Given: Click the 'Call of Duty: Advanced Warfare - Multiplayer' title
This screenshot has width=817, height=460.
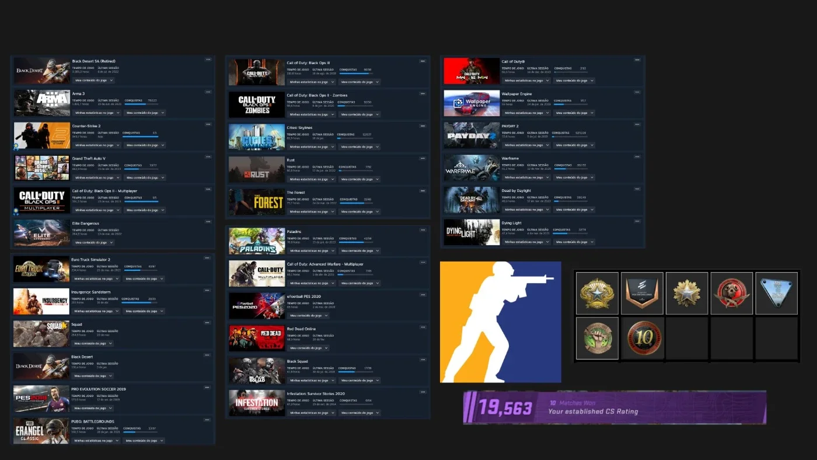Looking at the screenshot, I should tap(325, 264).
